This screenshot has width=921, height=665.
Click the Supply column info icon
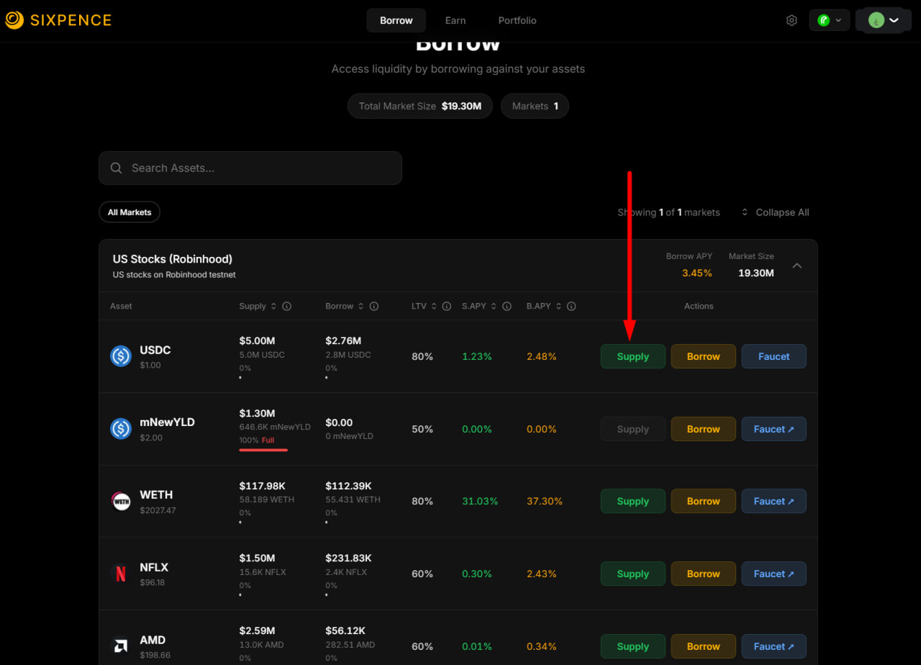pos(286,306)
